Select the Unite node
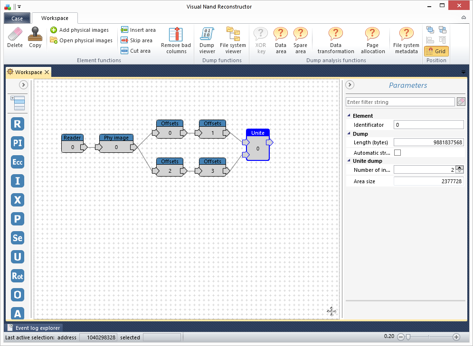 click(258, 145)
